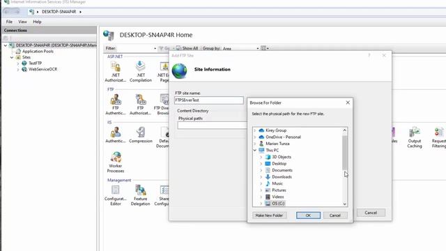This screenshot has height=251, width=446.
Task: Open the Configuration Editor icon
Action: 115,195
